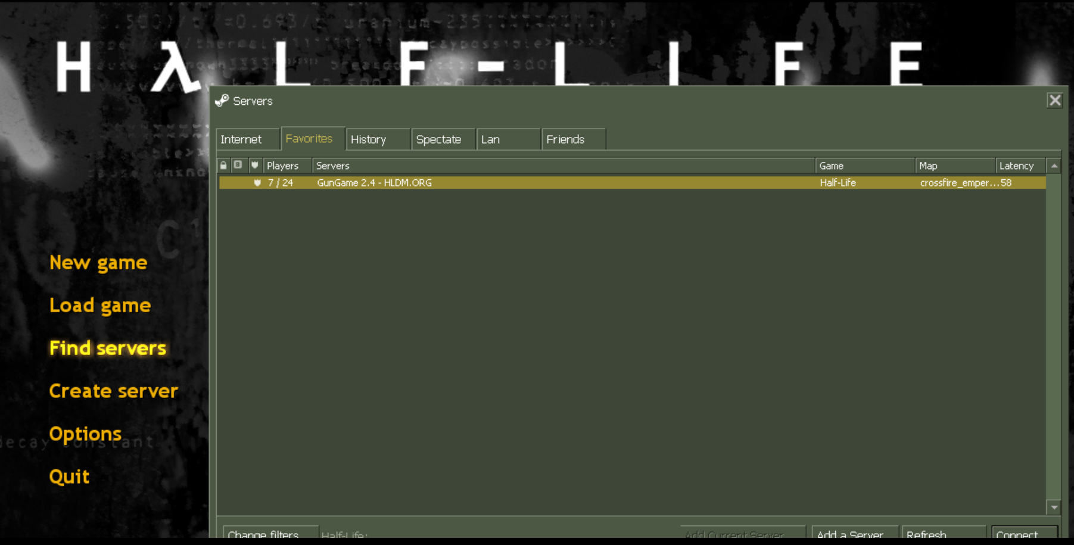Open Options from the main menu
This screenshot has width=1074, height=545.
(x=85, y=434)
